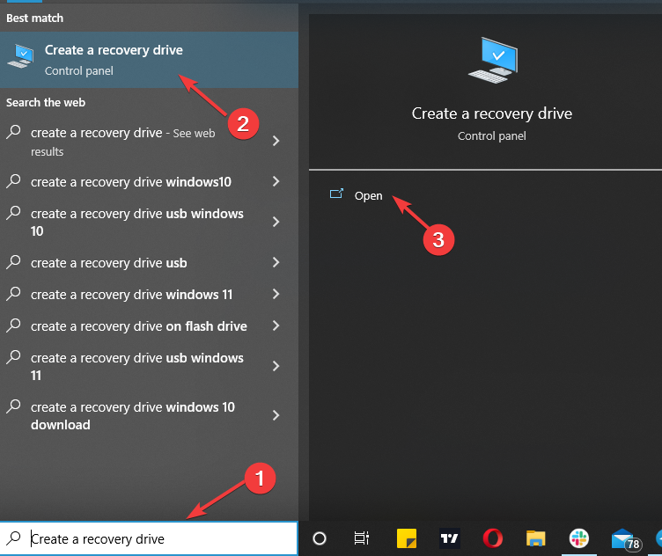Select 'create a recovery drive usb' suggestion
This screenshot has height=556, width=662.
click(x=108, y=263)
